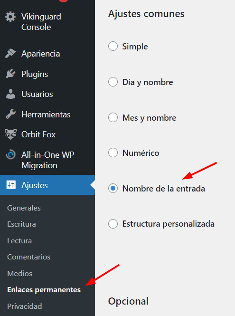Select the Simple permalink radio button

(x=113, y=46)
